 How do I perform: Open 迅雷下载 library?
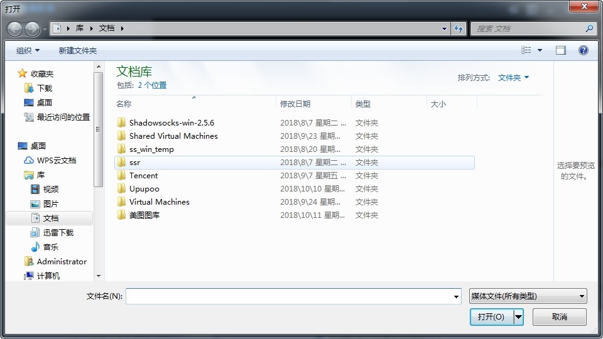52,232
